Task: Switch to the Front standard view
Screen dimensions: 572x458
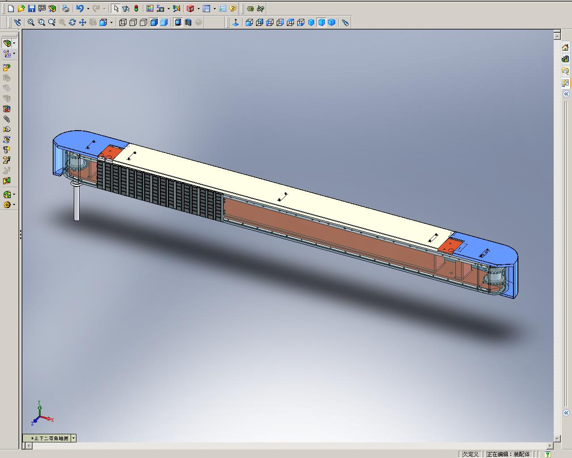Action: point(249,22)
